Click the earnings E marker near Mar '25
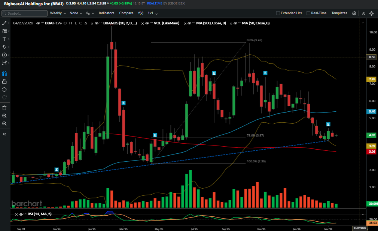The height and width of the screenshot is (231, 378). 124,103
